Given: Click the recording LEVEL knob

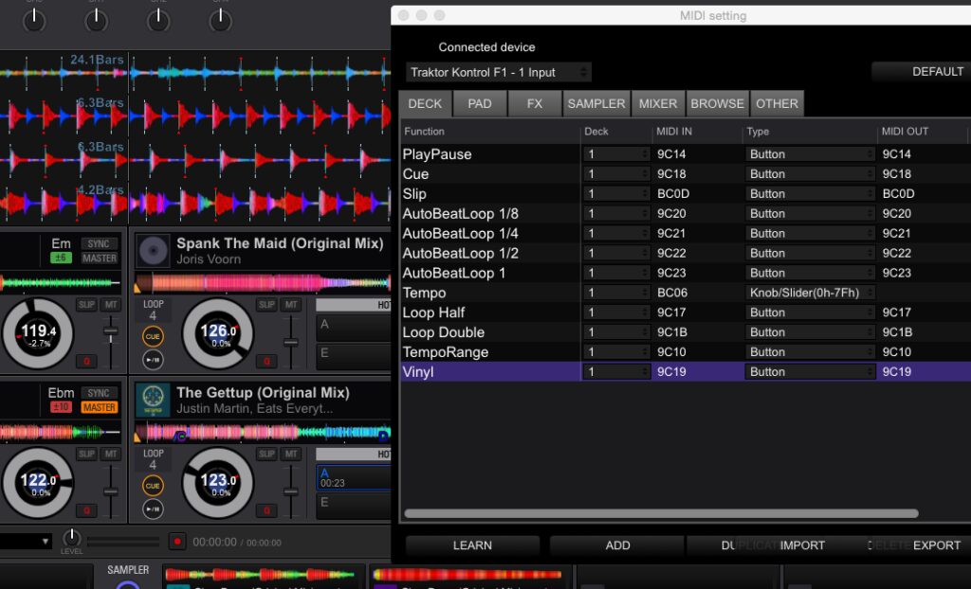Looking at the screenshot, I should [x=72, y=536].
